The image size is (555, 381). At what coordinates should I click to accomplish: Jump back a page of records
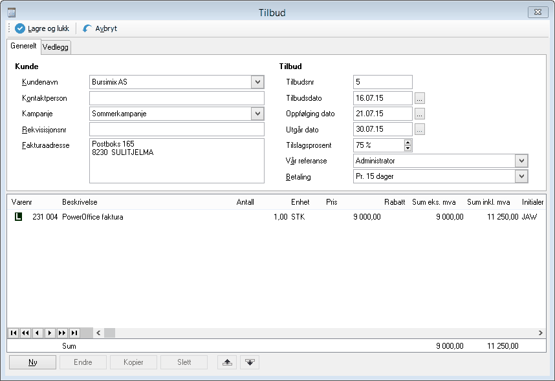pyautogui.click(x=25, y=333)
